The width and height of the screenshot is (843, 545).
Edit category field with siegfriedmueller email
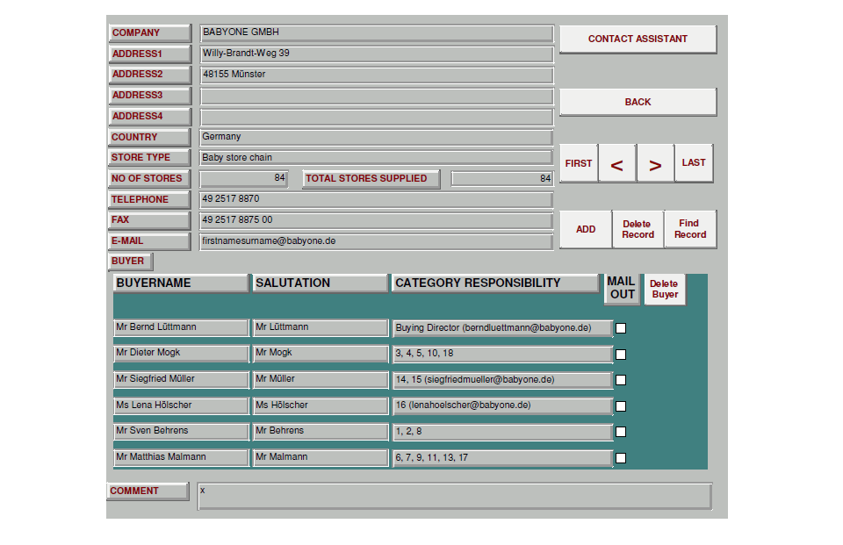(502, 381)
